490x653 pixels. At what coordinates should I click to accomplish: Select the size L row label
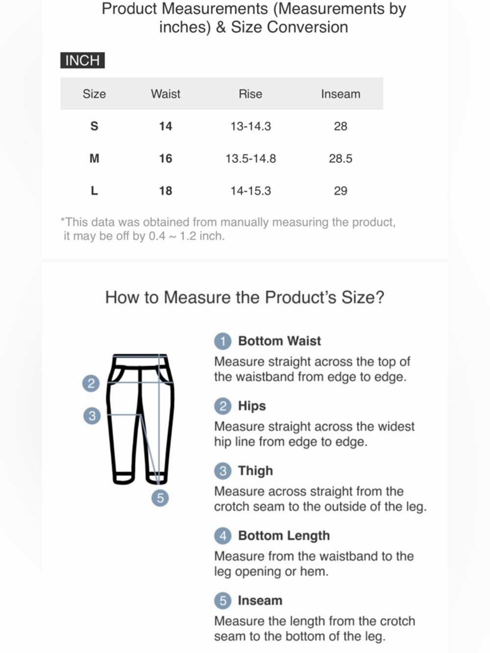[94, 191]
